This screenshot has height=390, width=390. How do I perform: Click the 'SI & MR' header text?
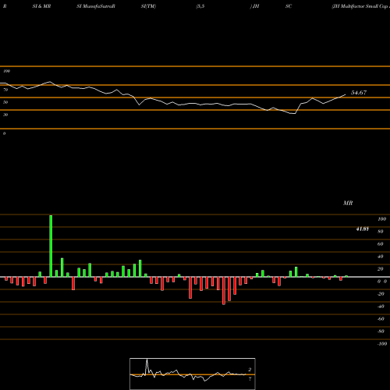pos(41,6)
